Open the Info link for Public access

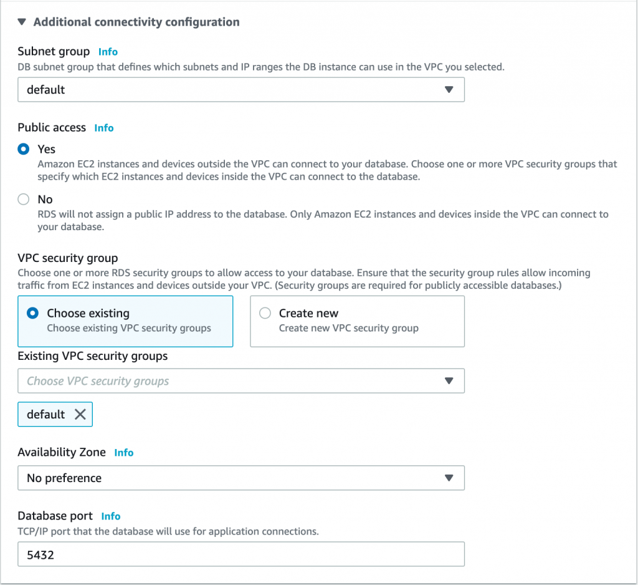104,128
